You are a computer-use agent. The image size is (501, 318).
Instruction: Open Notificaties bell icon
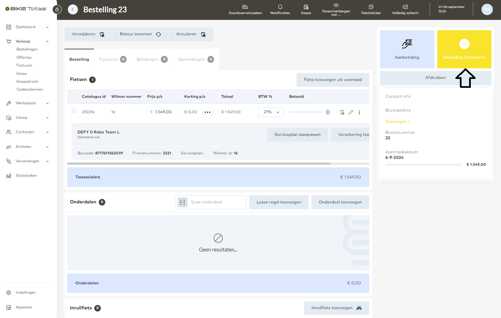[280, 7]
